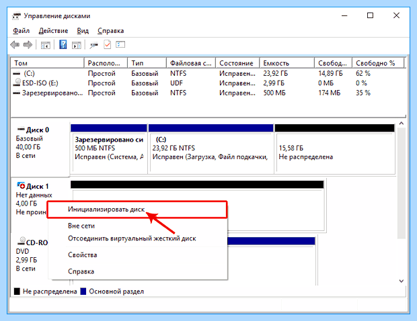Click the blue Основной раздел legend swatch
The image size is (417, 321).
[x=83, y=291]
